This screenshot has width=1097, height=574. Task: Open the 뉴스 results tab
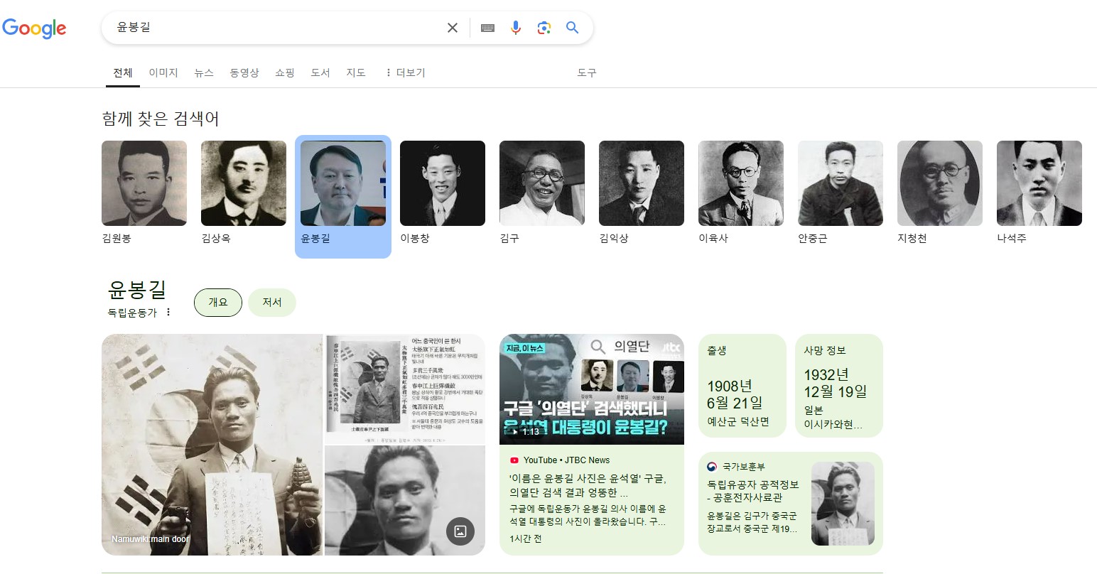coord(204,72)
